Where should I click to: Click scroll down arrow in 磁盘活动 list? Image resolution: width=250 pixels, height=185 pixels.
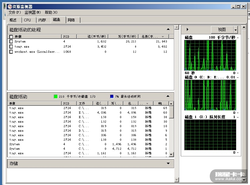pos(171,155)
